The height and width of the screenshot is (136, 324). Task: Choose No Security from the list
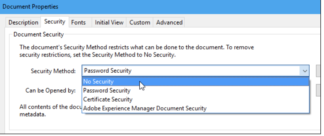pyautogui.click(x=99, y=82)
